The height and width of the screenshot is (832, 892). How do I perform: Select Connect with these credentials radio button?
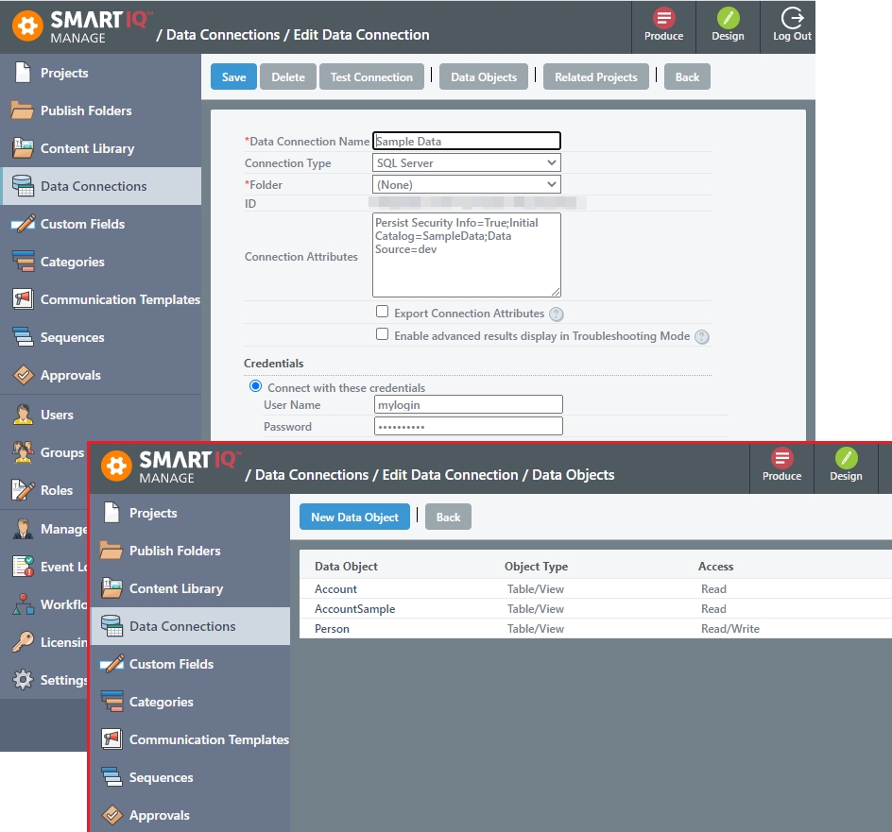[x=255, y=386]
